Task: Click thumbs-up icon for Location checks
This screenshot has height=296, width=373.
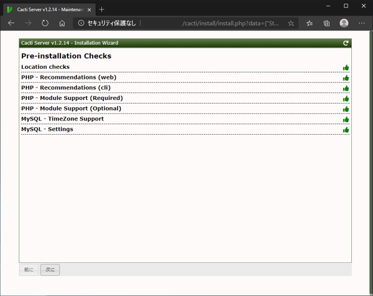Action: pyautogui.click(x=346, y=68)
